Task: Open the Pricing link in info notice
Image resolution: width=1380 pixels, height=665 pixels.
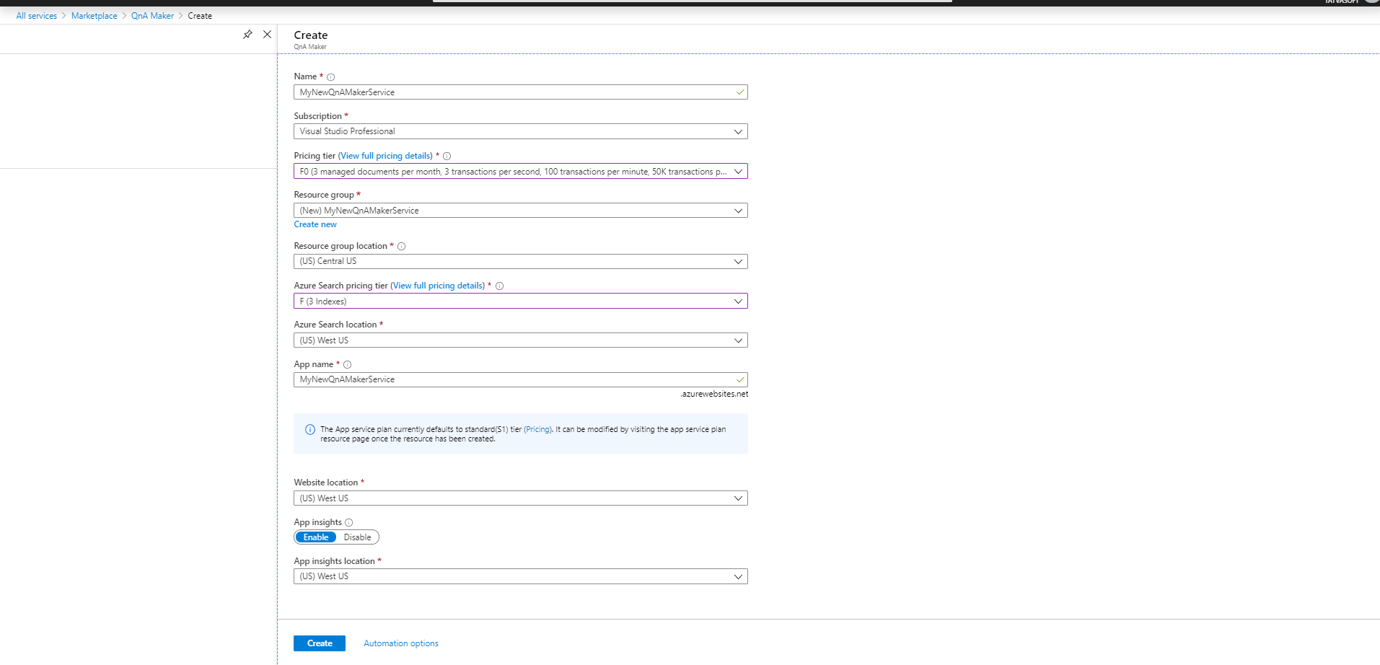Action: (x=537, y=429)
